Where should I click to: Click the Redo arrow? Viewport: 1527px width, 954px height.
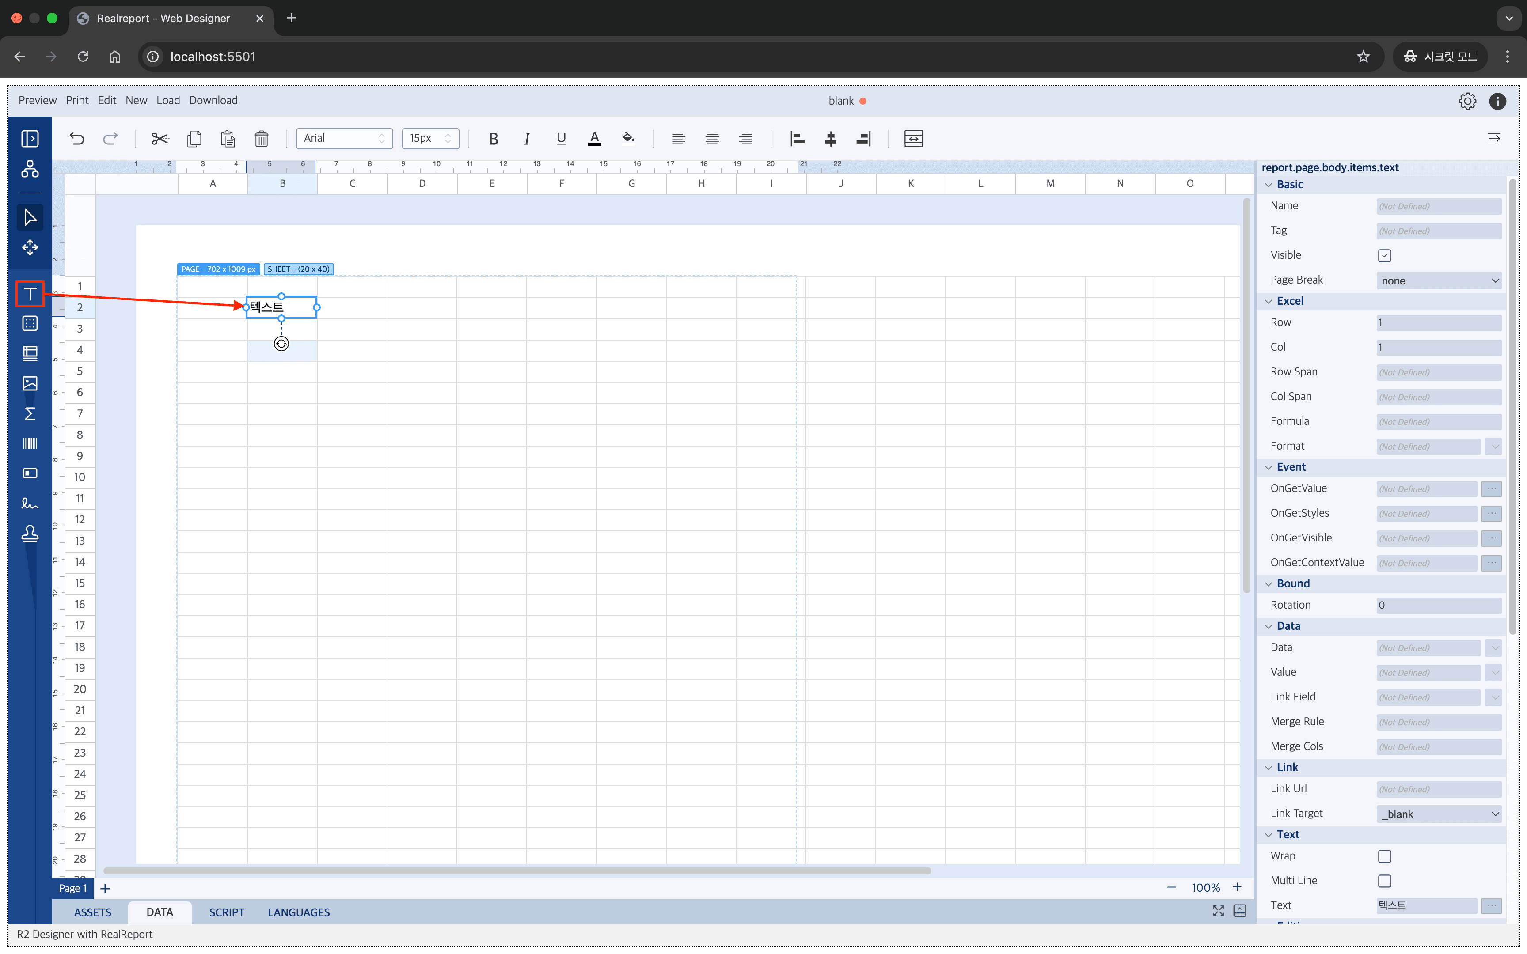[x=110, y=138]
